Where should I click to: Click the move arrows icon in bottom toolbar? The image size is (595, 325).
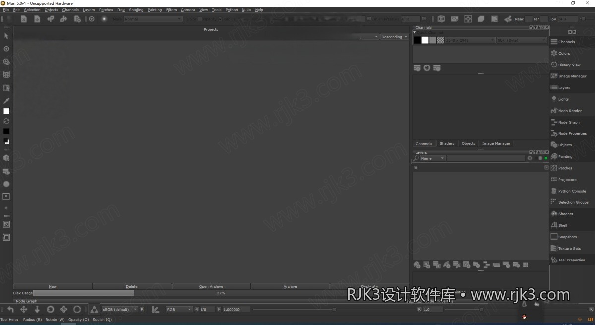pyautogui.click(x=23, y=309)
